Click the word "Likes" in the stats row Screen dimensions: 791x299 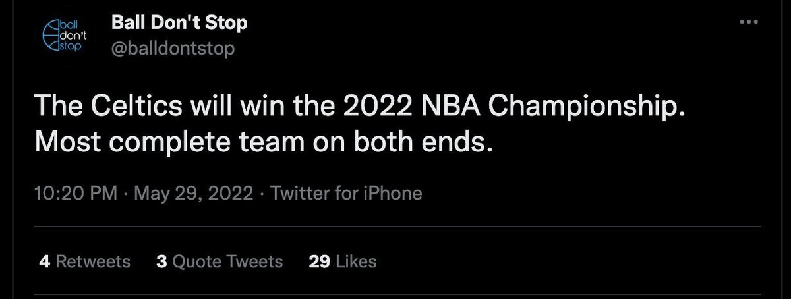pos(356,261)
